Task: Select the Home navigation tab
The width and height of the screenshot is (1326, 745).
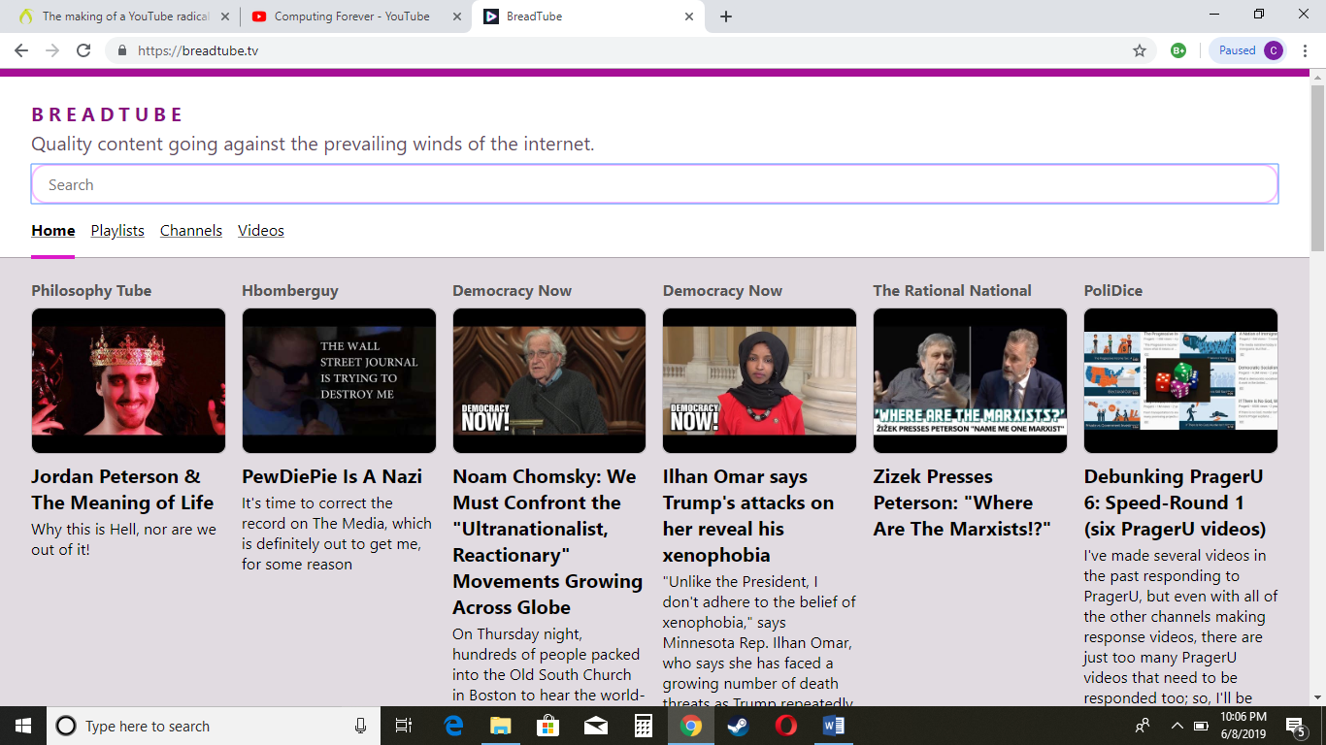Action: (x=52, y=231)
